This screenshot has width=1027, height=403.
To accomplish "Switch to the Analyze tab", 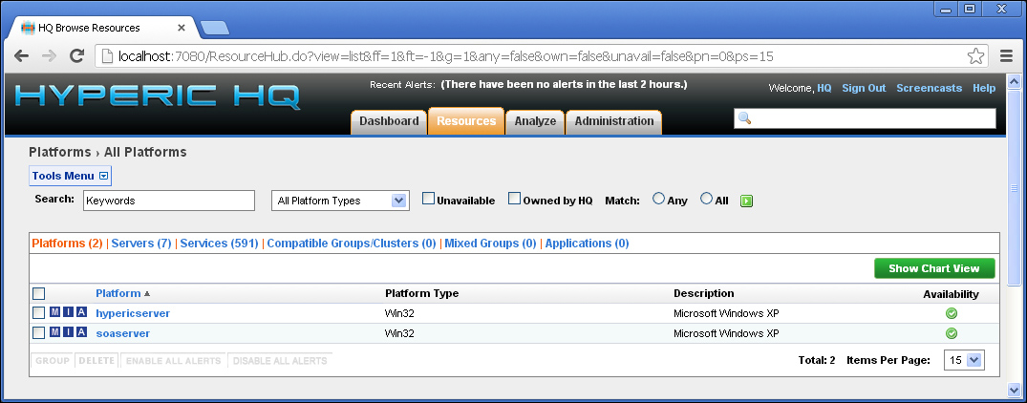I will tap(535, 121).
